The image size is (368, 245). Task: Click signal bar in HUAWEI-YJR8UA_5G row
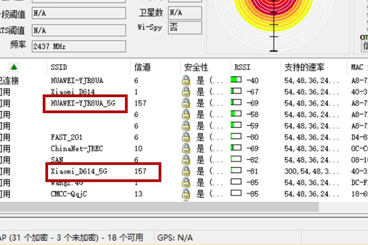click(236, 102)
